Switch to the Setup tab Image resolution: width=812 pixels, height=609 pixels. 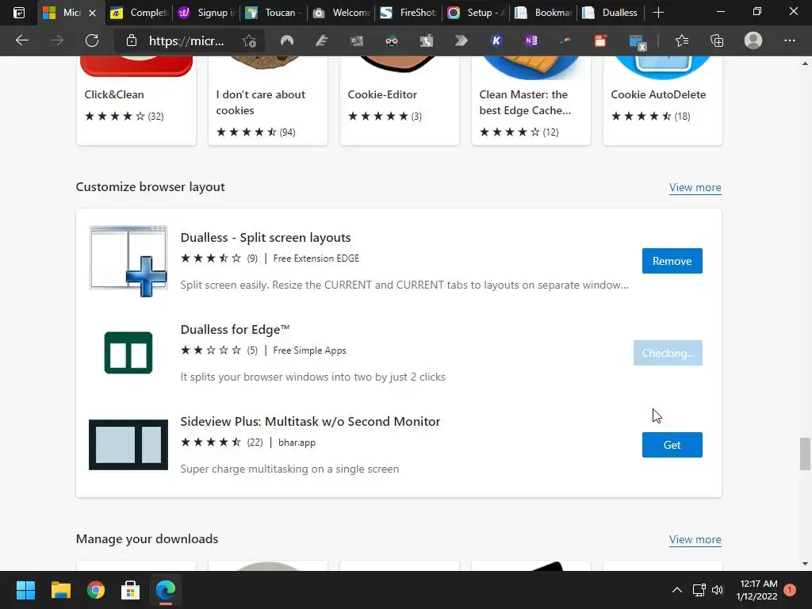point(476,13)
